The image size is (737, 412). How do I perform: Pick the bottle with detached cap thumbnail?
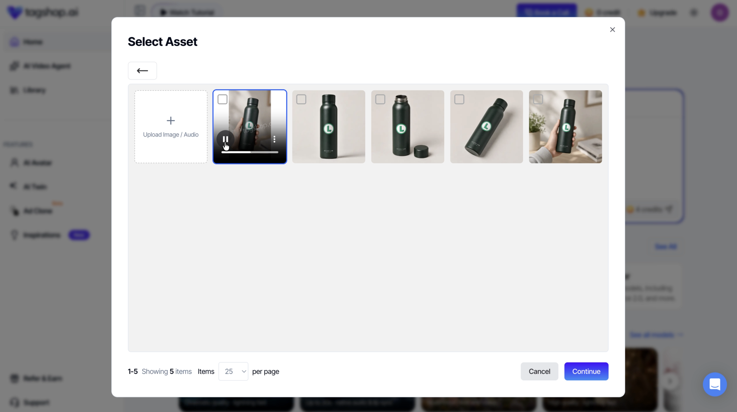407,127
